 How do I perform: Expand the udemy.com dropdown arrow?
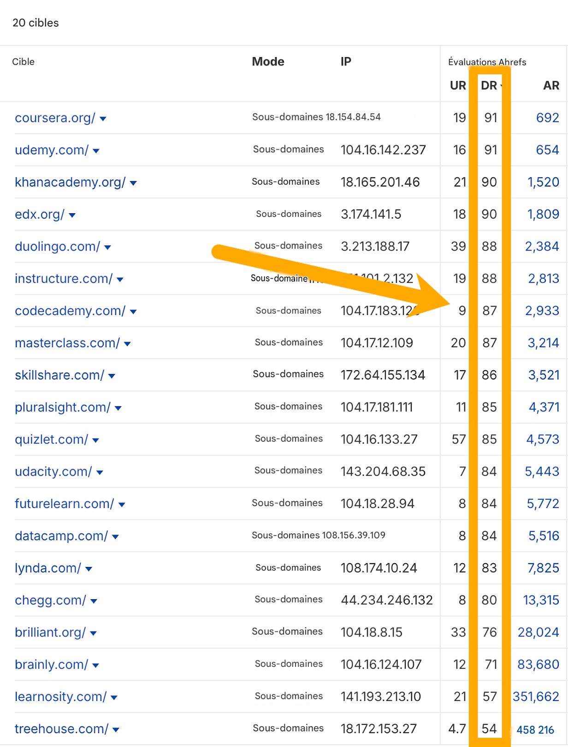[x=96, y=151]
